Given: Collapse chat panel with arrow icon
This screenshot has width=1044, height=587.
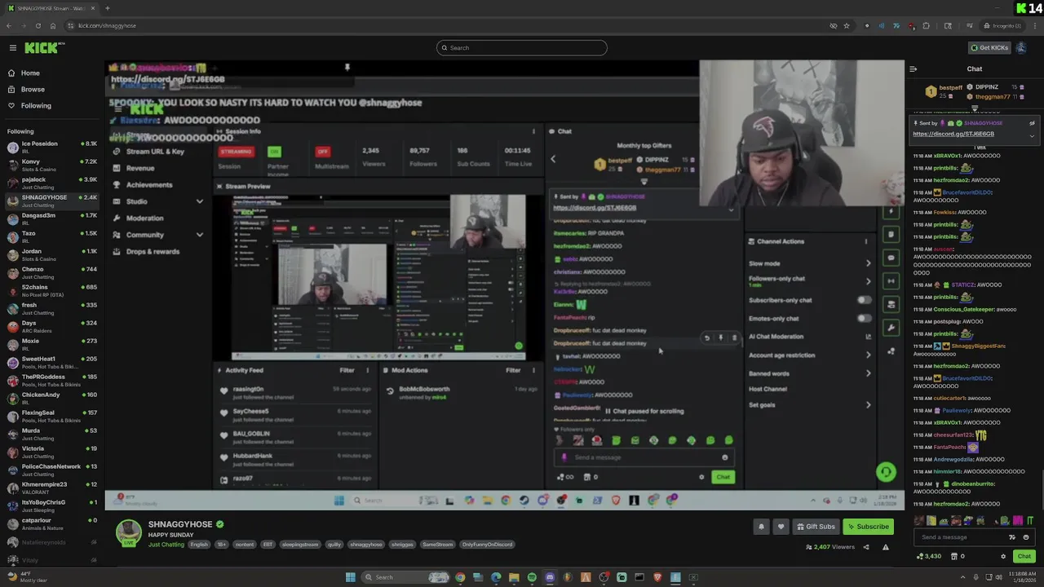Looking at the screenshot, I should tap(913, 69).
